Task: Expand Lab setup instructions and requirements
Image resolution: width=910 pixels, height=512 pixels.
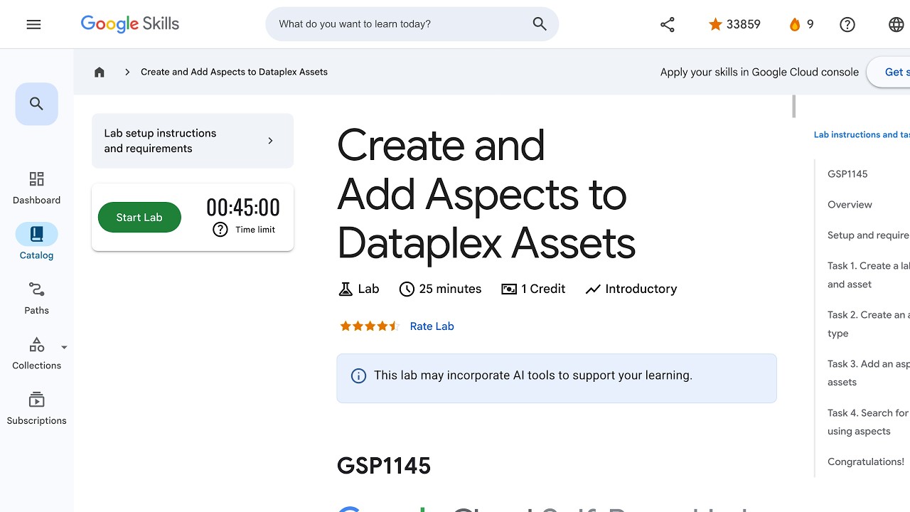Action: 193,141
